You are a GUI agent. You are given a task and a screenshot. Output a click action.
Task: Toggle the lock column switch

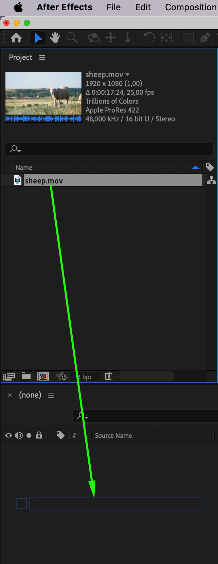39,435
